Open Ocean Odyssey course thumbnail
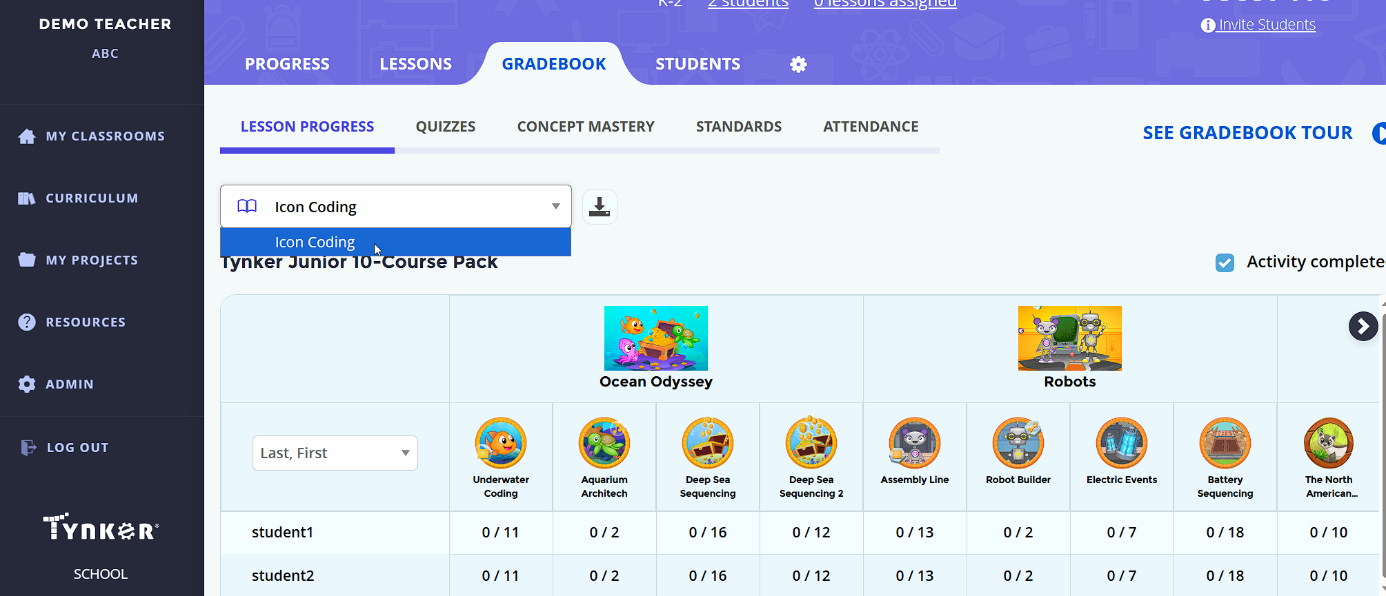 [x=656, y=338]
